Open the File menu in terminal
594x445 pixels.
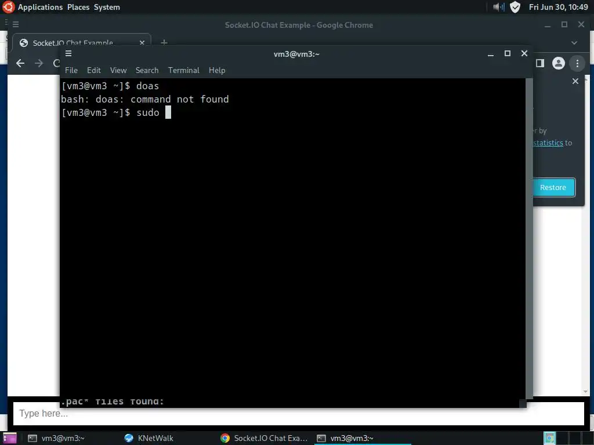tap(71, 70)
